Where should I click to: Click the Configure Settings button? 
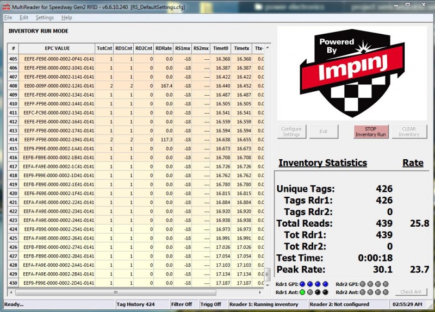tap(291, 132)
